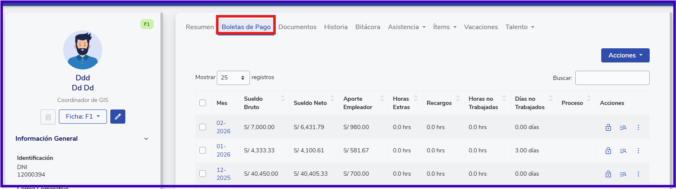Click the trash delete icon under profile
The height and width of the screenshot is (189, 676).
tap(48, 117)
